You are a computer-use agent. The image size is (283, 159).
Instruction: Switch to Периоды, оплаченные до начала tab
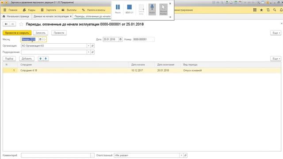pyautogui.click(x=92, y=16)
